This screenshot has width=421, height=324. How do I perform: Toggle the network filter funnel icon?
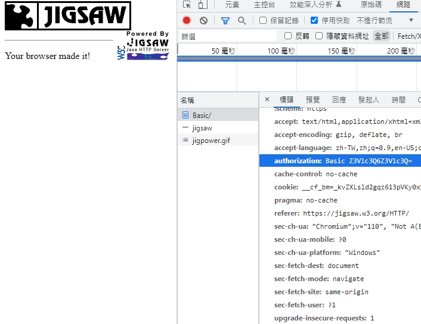pyautogui.click(x=225, y=21)
